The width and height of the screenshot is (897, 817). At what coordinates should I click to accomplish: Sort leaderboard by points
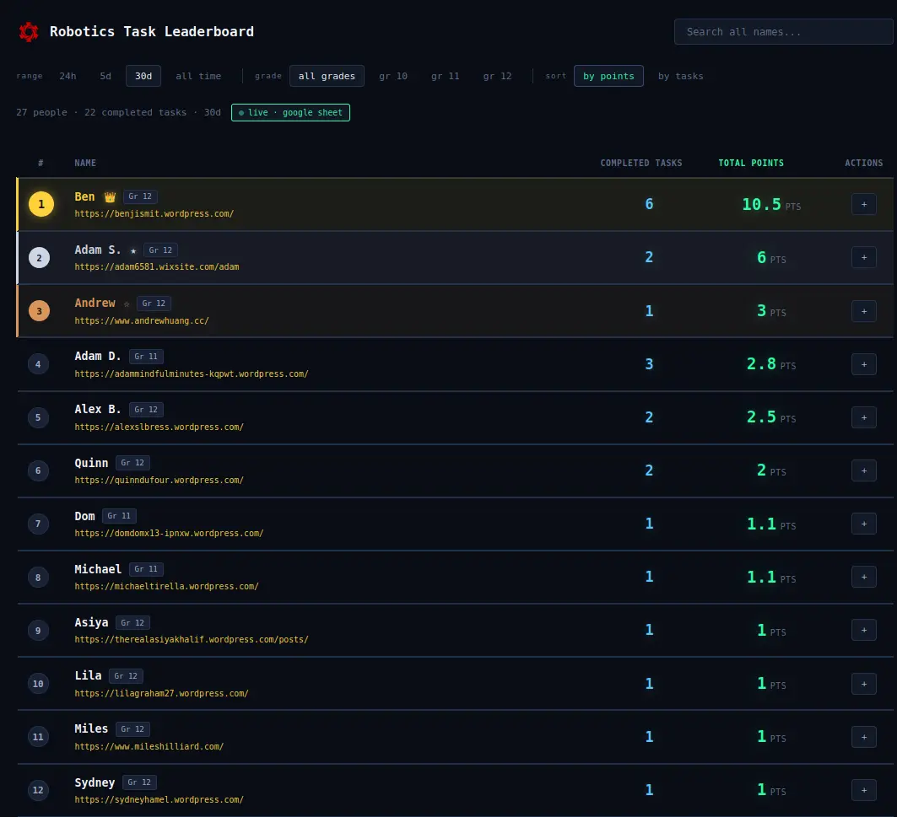pyautogui.click(x=608, y=76)
